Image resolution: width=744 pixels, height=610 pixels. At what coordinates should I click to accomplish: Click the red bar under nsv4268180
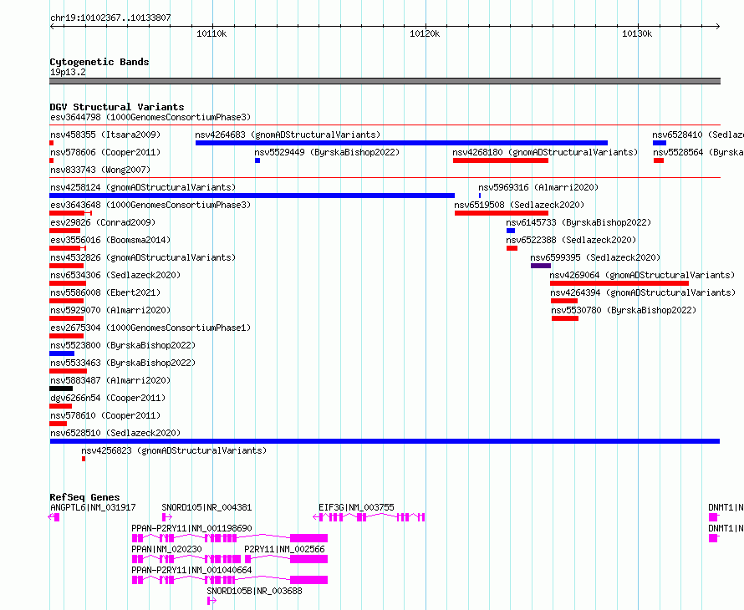click(x=501, y=160)
